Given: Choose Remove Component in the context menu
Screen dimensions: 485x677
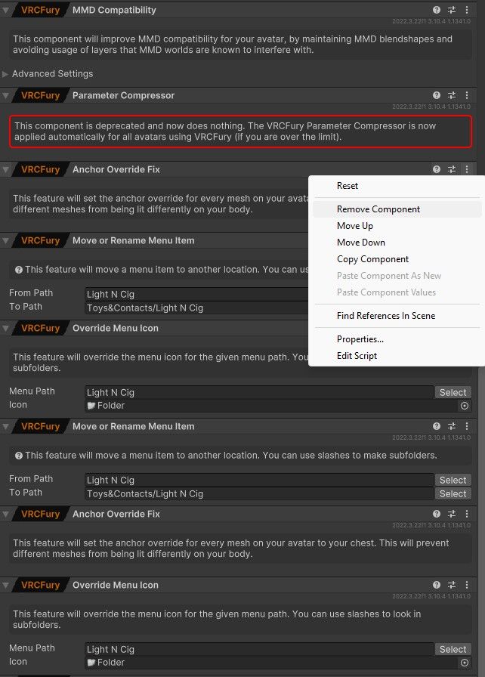Looking at the screenshot, I should (x=397, y=209).
